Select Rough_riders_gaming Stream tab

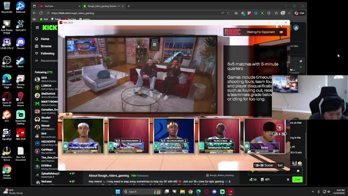[104, 6]
